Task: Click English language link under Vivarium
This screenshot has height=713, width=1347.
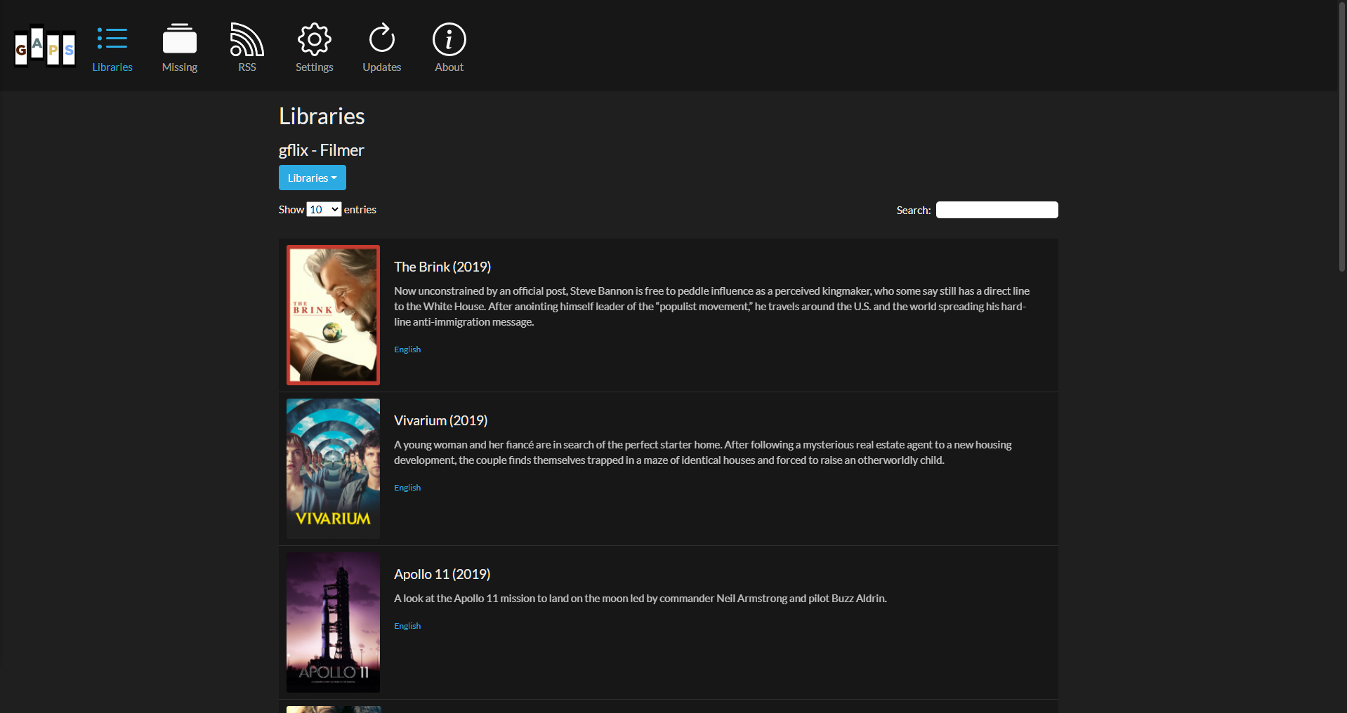Action: coord(407,488)
